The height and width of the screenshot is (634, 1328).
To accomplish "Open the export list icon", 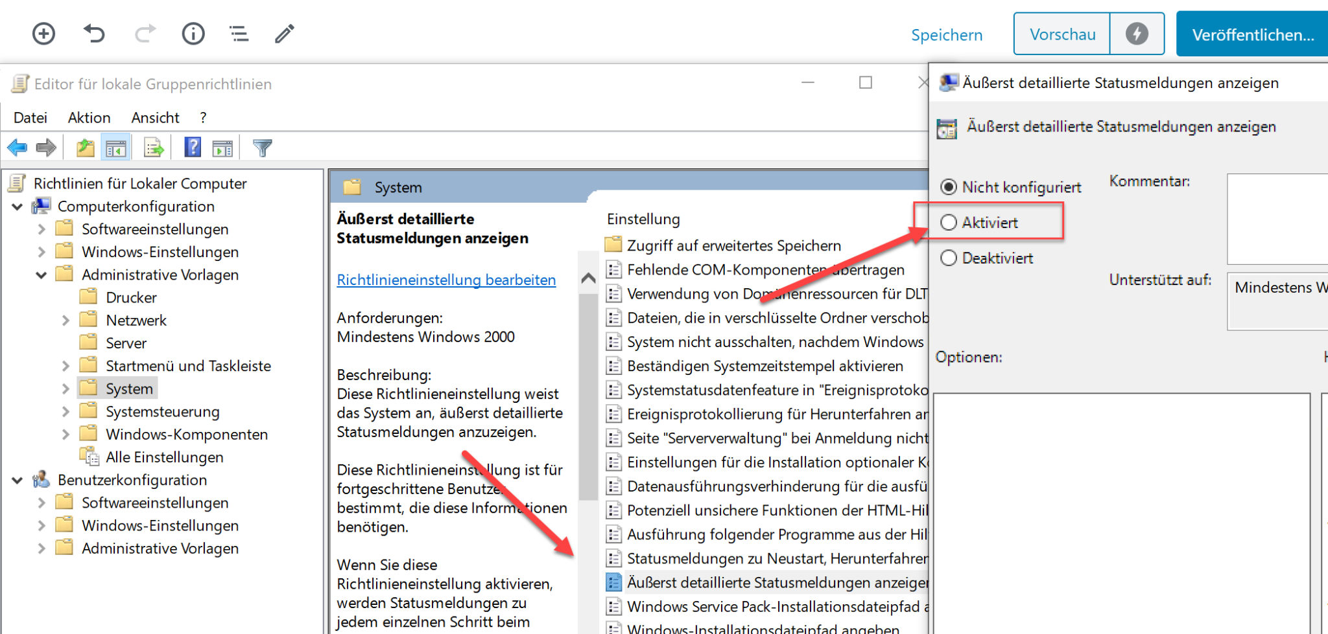I will tap(154, 148).
